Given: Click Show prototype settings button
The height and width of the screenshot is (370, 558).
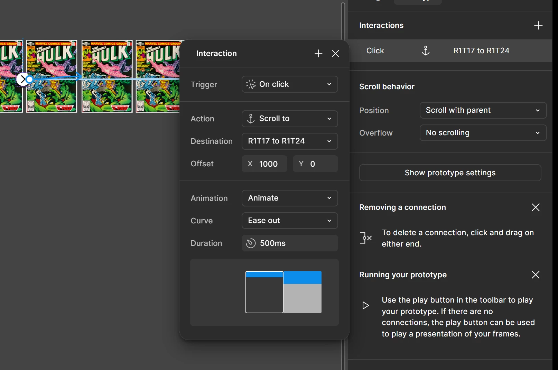Looking at the screenshot, I should tap(450, 173).
